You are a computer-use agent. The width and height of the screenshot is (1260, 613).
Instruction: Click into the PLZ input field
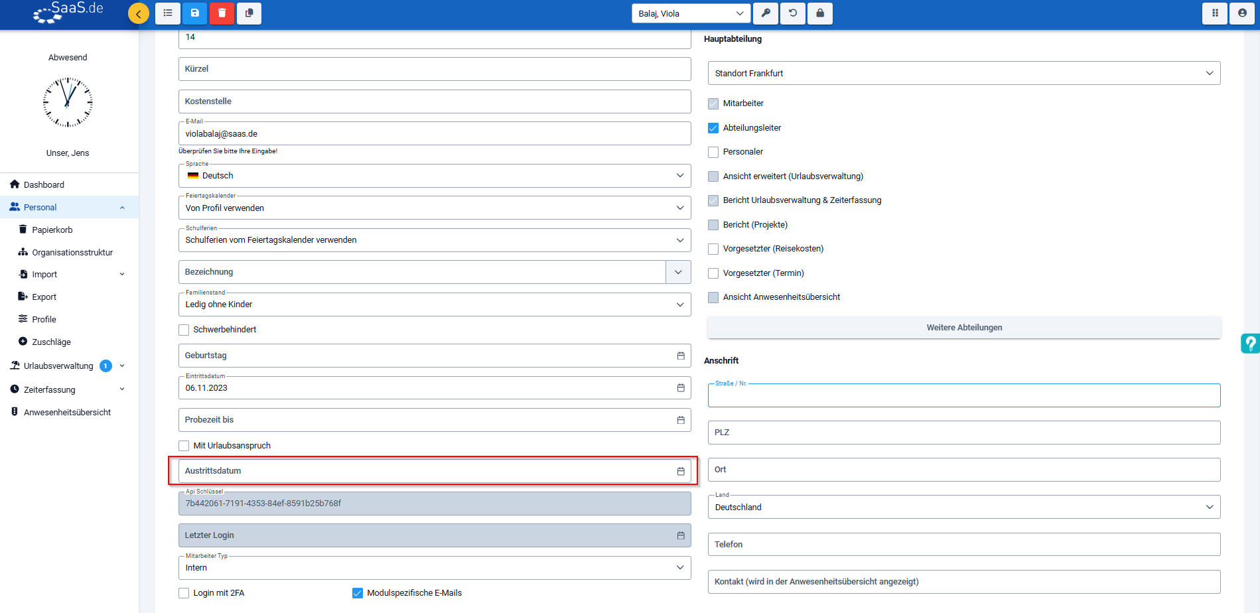point(963,433)
